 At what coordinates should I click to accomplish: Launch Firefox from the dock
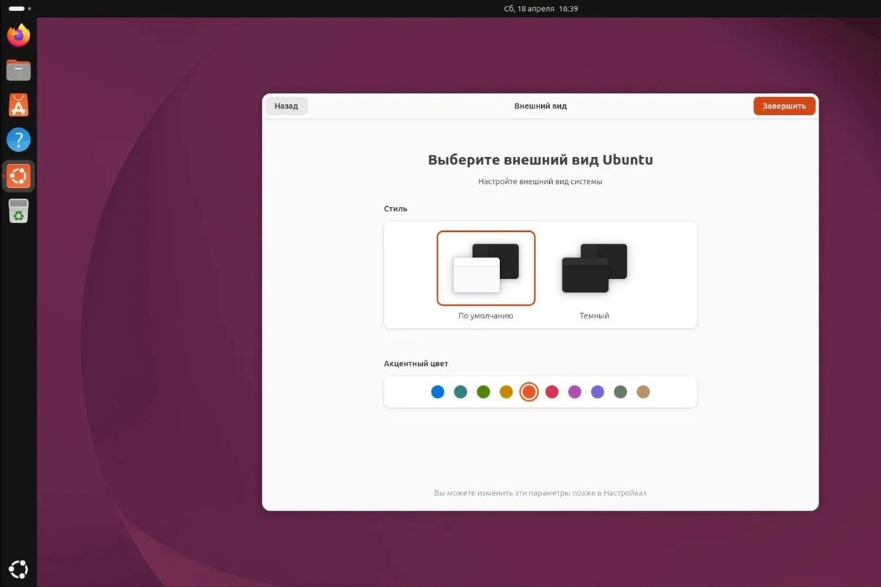(18, 34)
